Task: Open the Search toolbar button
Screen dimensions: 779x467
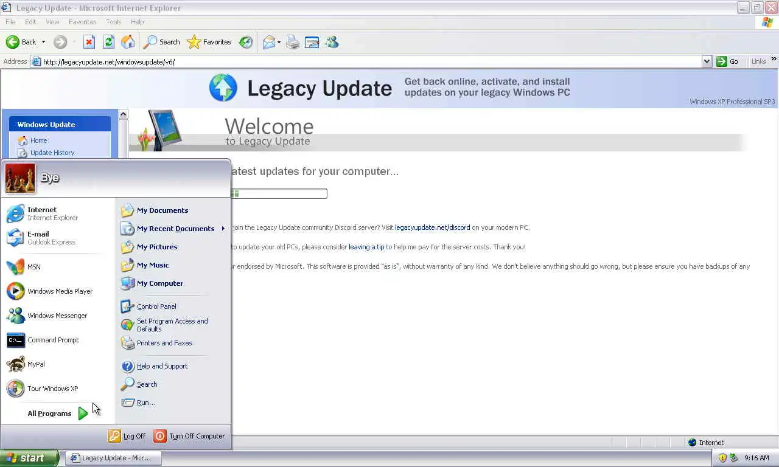Action: click(x=161, y=42)
